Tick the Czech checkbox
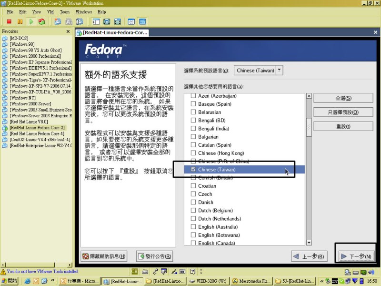 pos(193,194)
